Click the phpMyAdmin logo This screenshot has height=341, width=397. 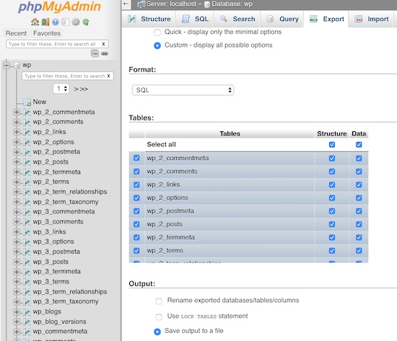coord(59,7)
